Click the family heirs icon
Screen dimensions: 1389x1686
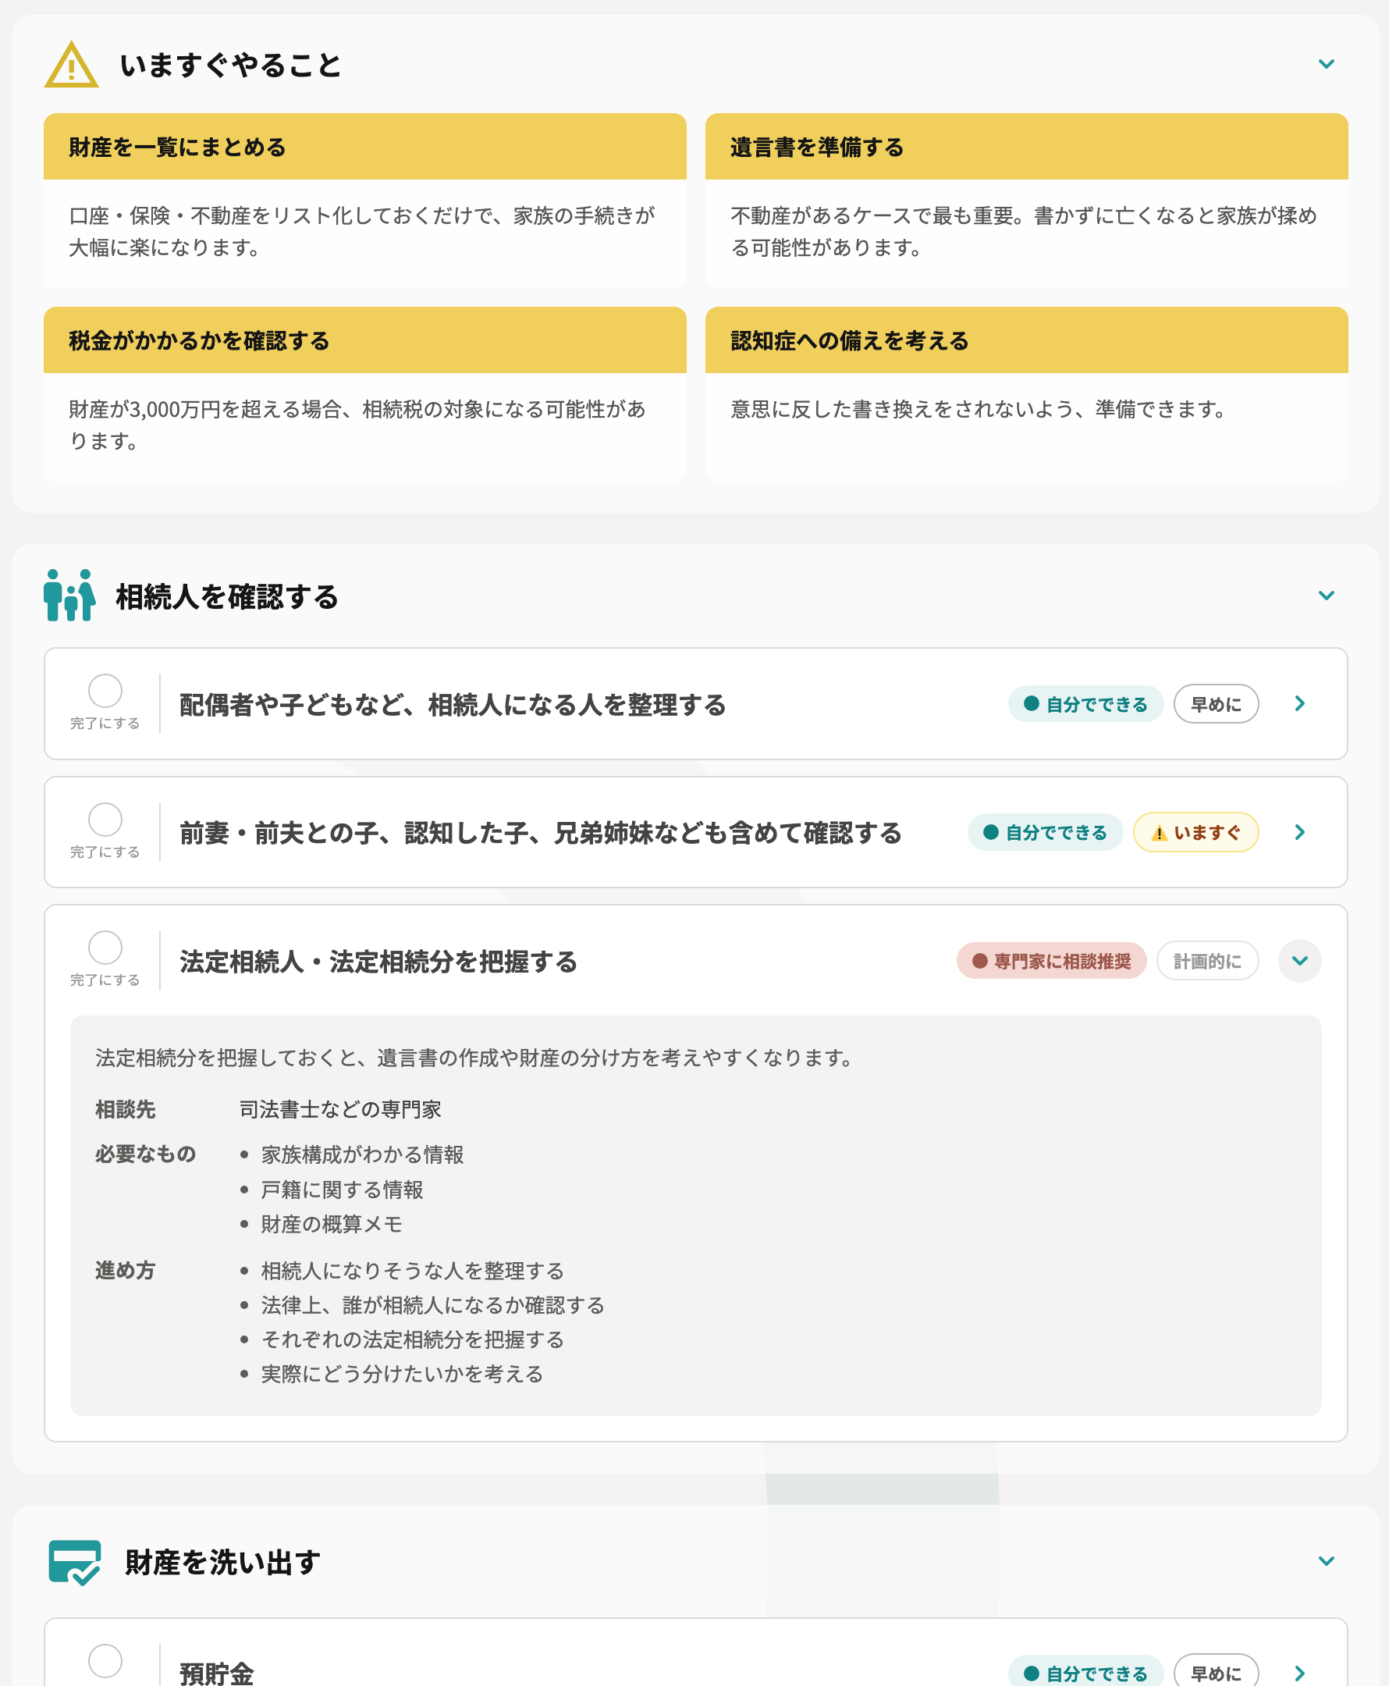click(x=69, y=596)
